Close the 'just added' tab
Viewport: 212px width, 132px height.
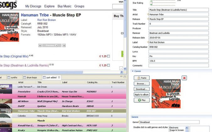click(x=59, y=77)
